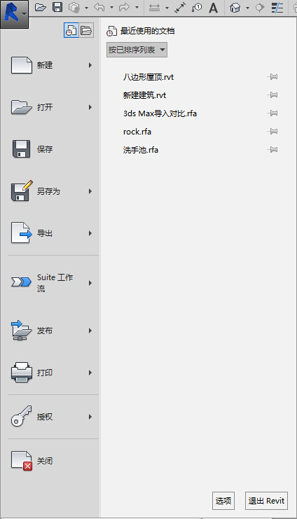This screenshot has width=297, height=519.
Task: Click the Save floppy icon in top toolbar
Action: [57, 8]
